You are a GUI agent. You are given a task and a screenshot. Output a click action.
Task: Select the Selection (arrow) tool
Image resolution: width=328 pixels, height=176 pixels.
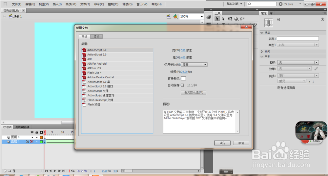pos(217,19)
